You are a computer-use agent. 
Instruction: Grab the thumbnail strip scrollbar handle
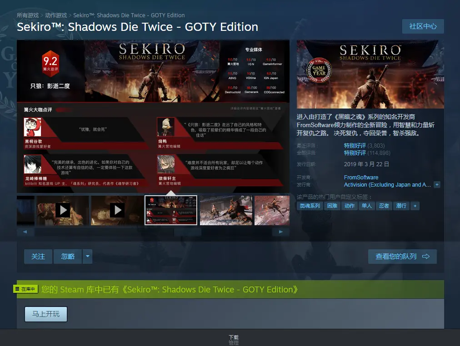pyautogui.click(x=188, y=232)
